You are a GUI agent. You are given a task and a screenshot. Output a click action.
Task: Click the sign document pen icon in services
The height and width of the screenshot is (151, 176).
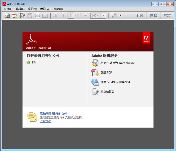pos(95,92)
